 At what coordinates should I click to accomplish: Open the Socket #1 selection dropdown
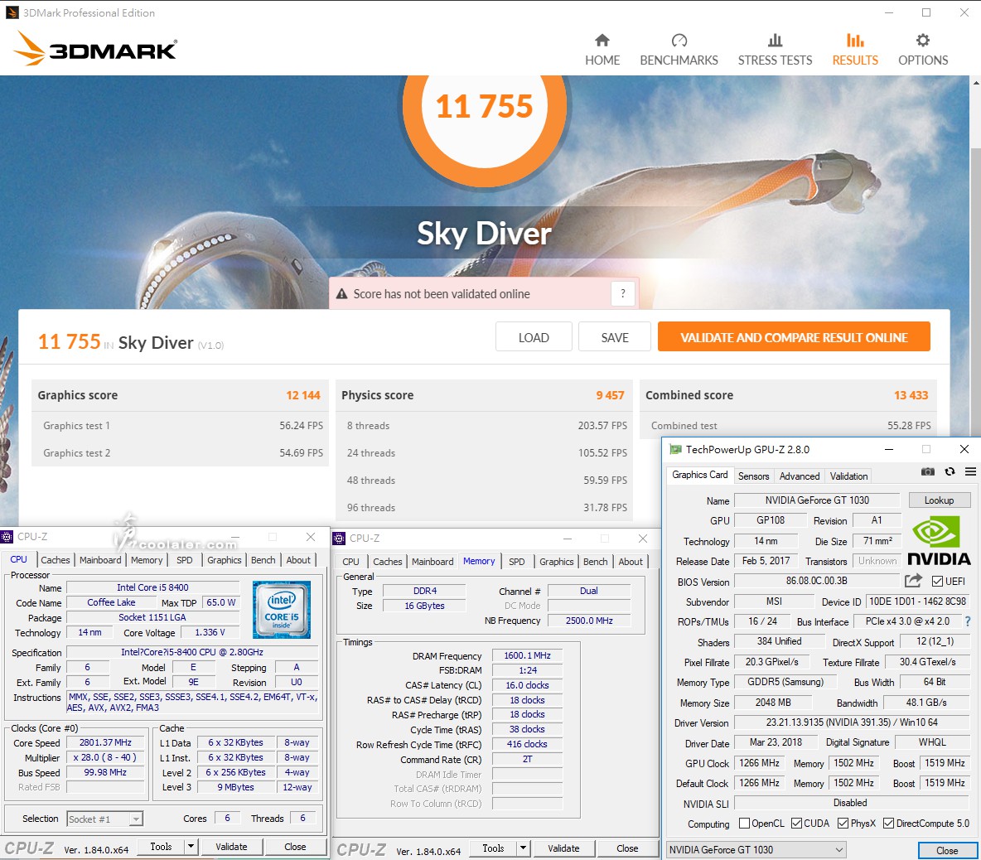click(105, 819)
